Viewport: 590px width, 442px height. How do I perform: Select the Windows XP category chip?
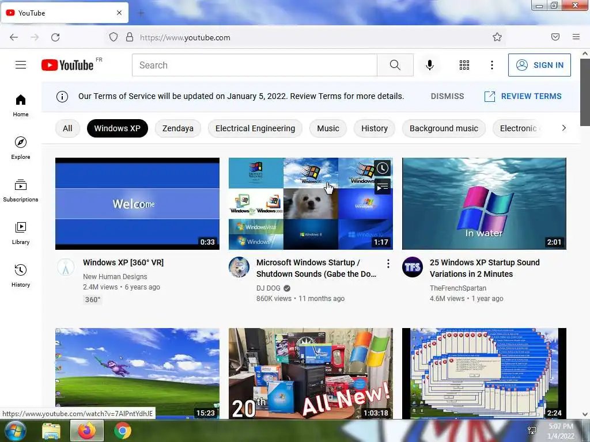click(x=118, y=128)
